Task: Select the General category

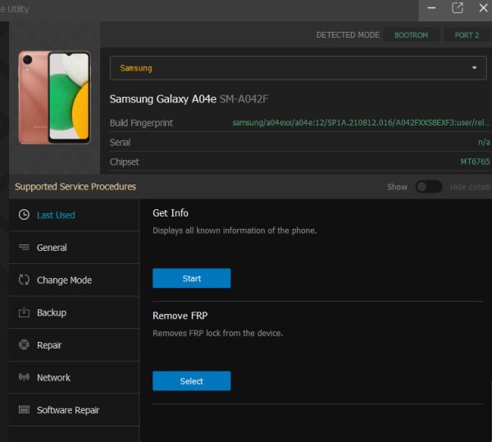Action: click(74, 247)
